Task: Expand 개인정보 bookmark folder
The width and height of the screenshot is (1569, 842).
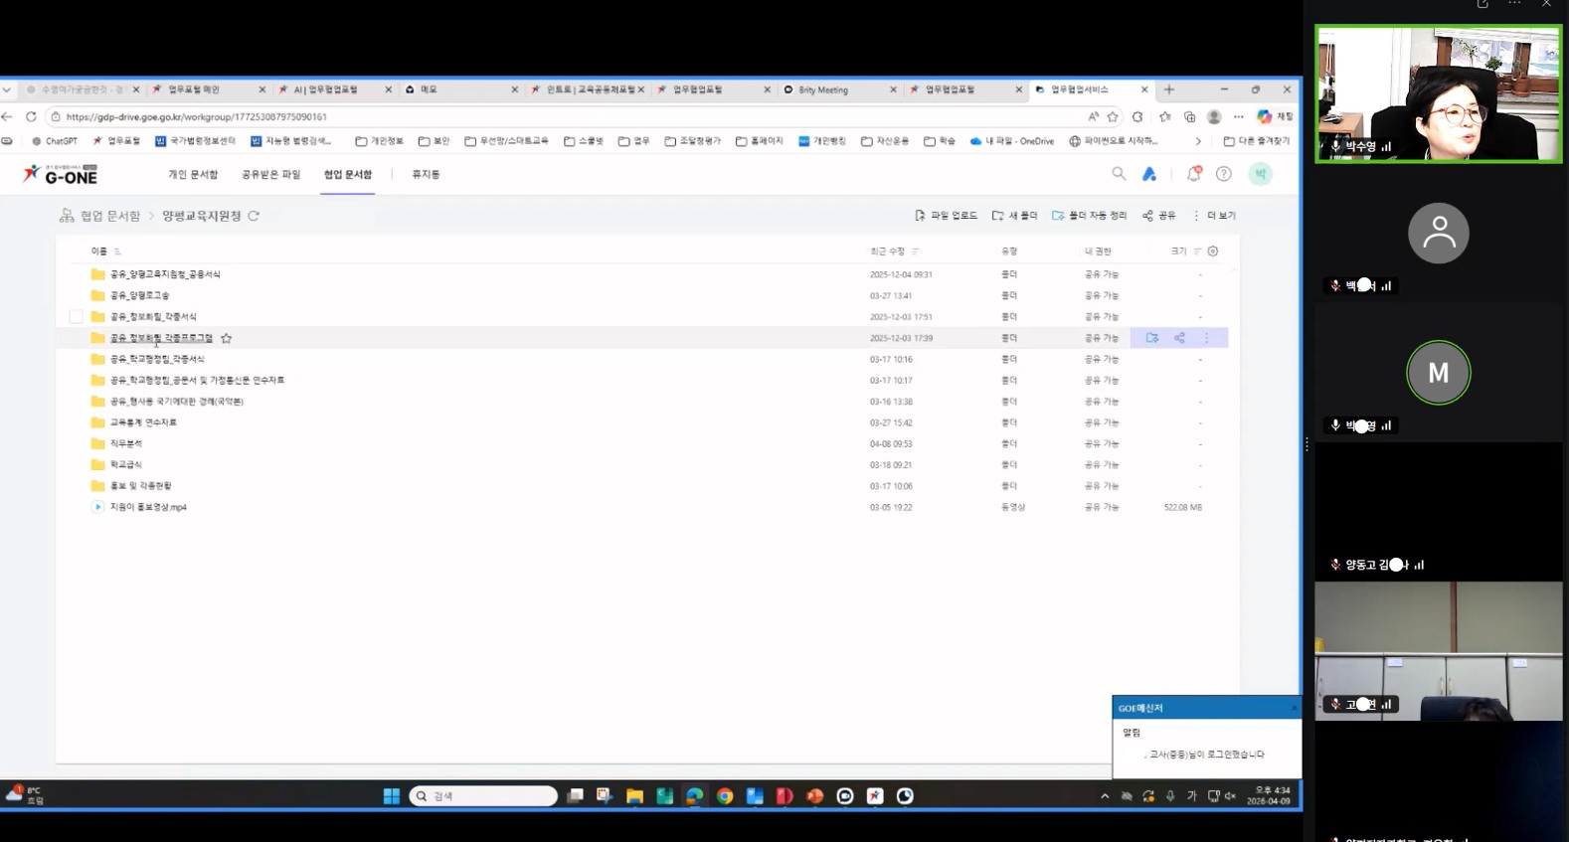Action: (380, 141)
